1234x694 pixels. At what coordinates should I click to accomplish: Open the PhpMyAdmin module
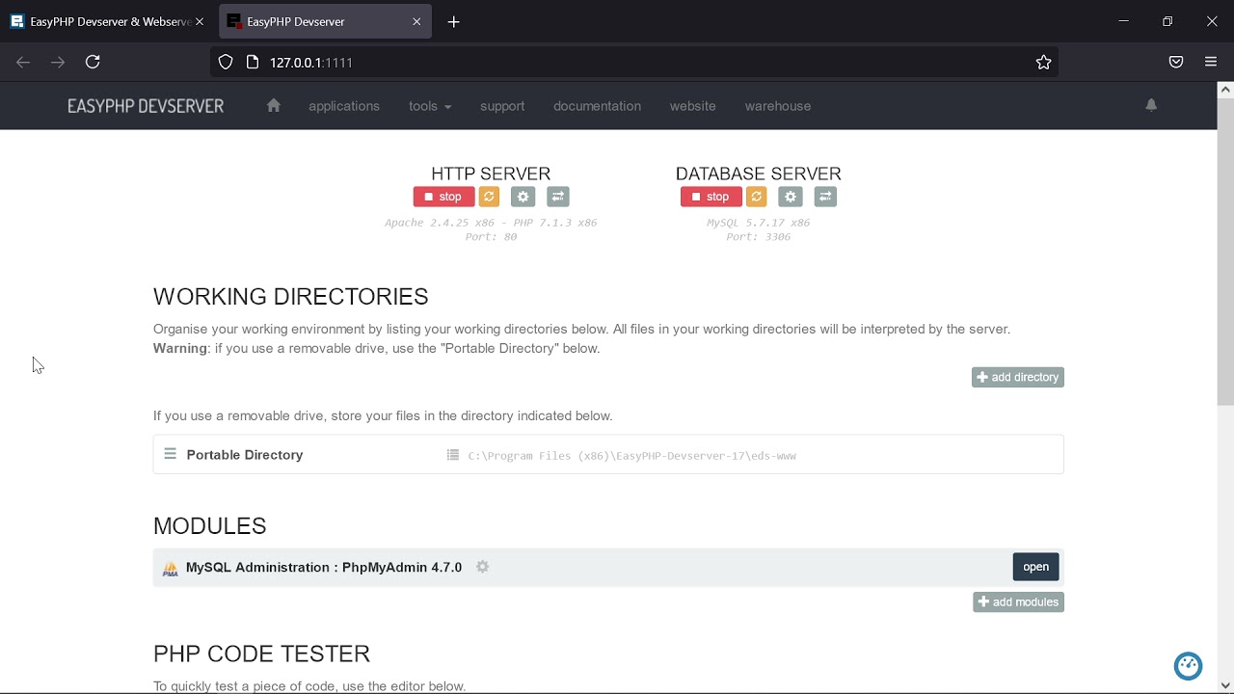[x=1036, y=568]
